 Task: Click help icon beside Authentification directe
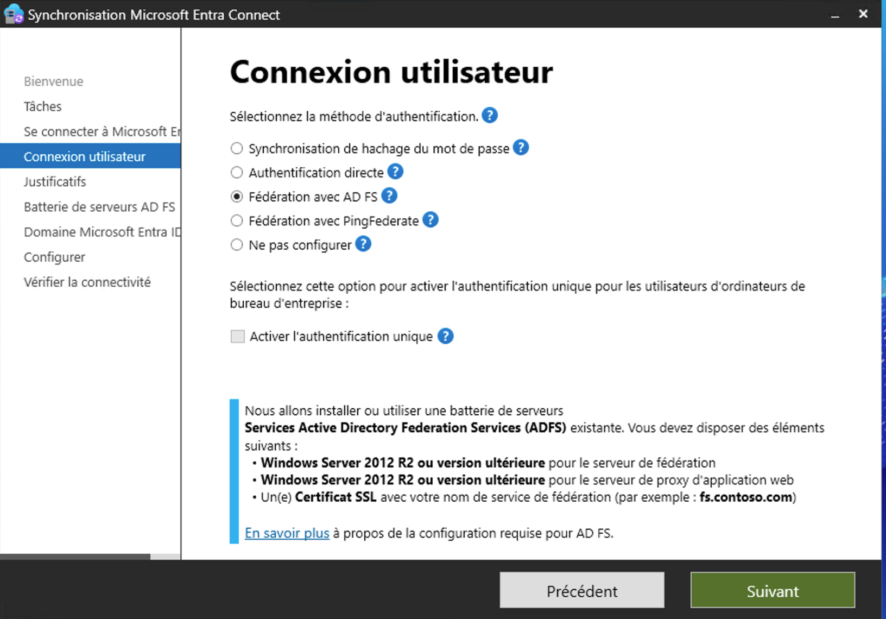point(395,172)
